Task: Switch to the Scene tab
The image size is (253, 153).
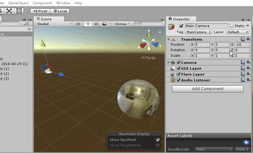Action: pyautogui.click(x=49, y=19)
